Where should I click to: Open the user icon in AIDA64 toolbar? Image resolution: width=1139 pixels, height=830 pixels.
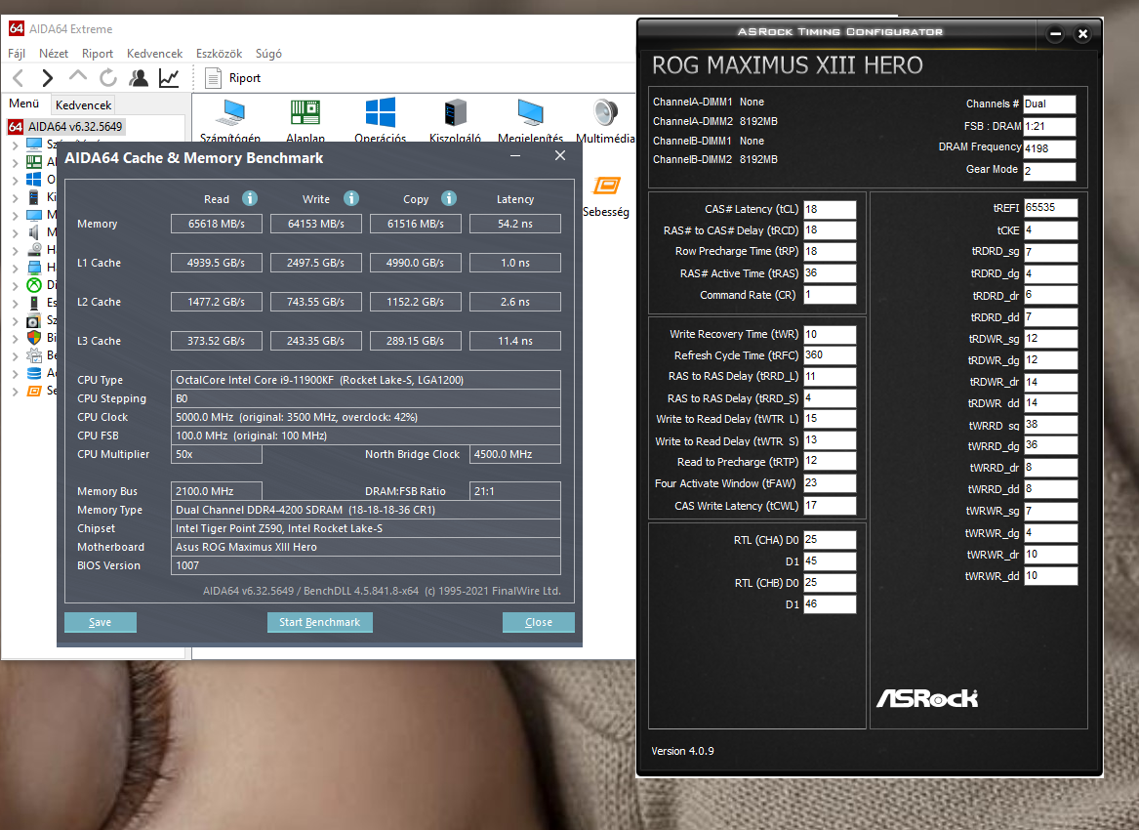click(x=138, y=77)
